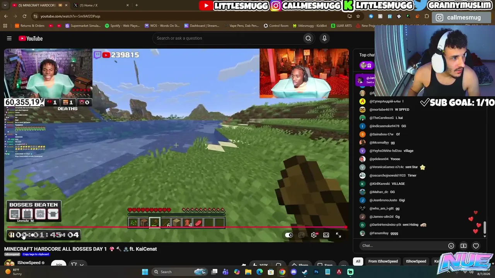This screenshot has height=278, width=495.
Task: Open the weather widget showing 85°F Sunny
Action: click(13, 272)
